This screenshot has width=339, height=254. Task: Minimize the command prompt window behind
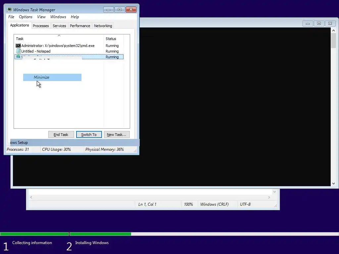point(308,23)
